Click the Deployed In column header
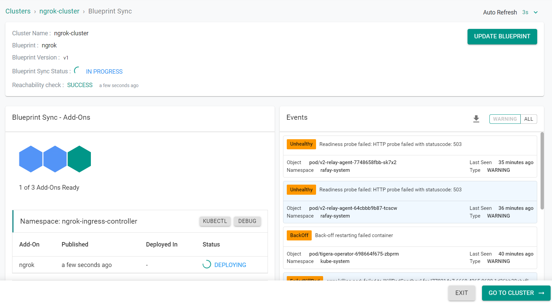This screenshot has height=304, width=552. (162, 244)
